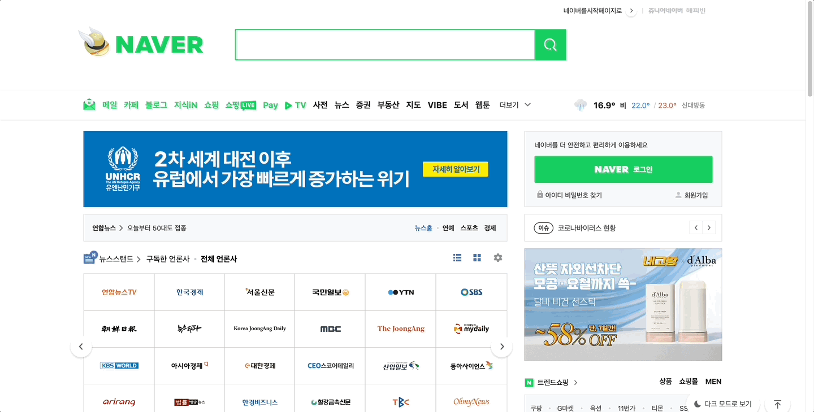Open the d'Alba sunstick advertisement
Screen dimensions: 814x412
[x=623, y=305]
